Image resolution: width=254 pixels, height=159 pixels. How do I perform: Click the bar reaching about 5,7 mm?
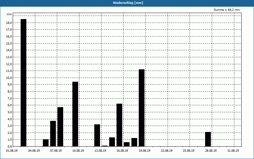[x=60, y=127]
